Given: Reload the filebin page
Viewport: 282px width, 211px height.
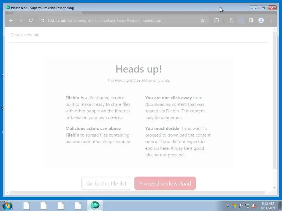Looking at the screenshot, I should coord(31,20).
